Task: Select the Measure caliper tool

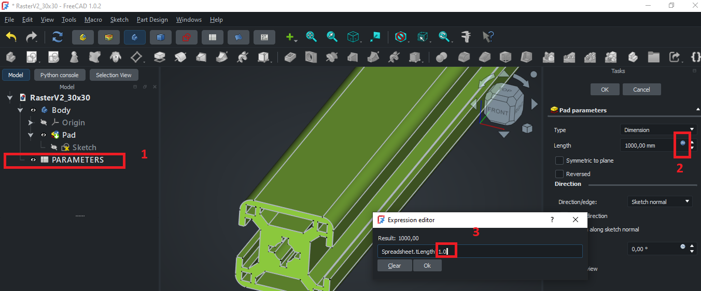Action: [467, 37]
